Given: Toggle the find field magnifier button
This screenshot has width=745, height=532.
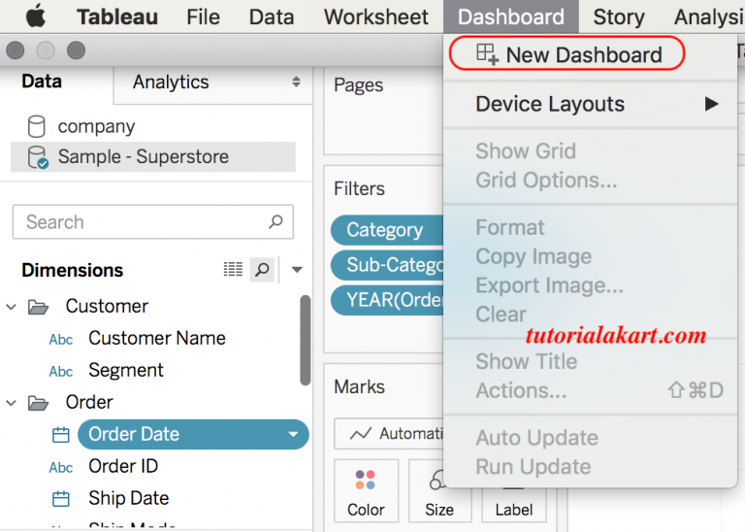Looking at the screenshot, I should (x=262, y=270).
